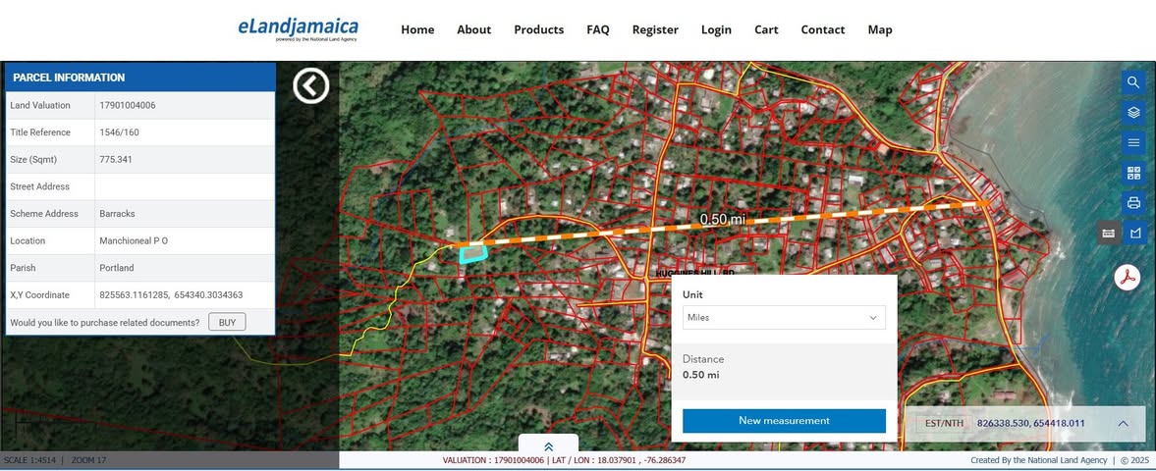Click the ZOOM 17 status text
Image resolution: width=1156 pixels, height=471 pixels.
[x=89, y=460]
